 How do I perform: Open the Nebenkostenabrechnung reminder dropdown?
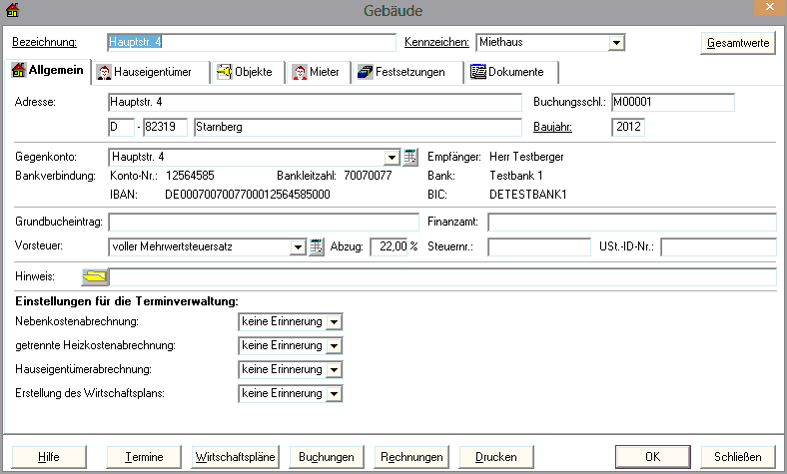(x=335, y=322)
